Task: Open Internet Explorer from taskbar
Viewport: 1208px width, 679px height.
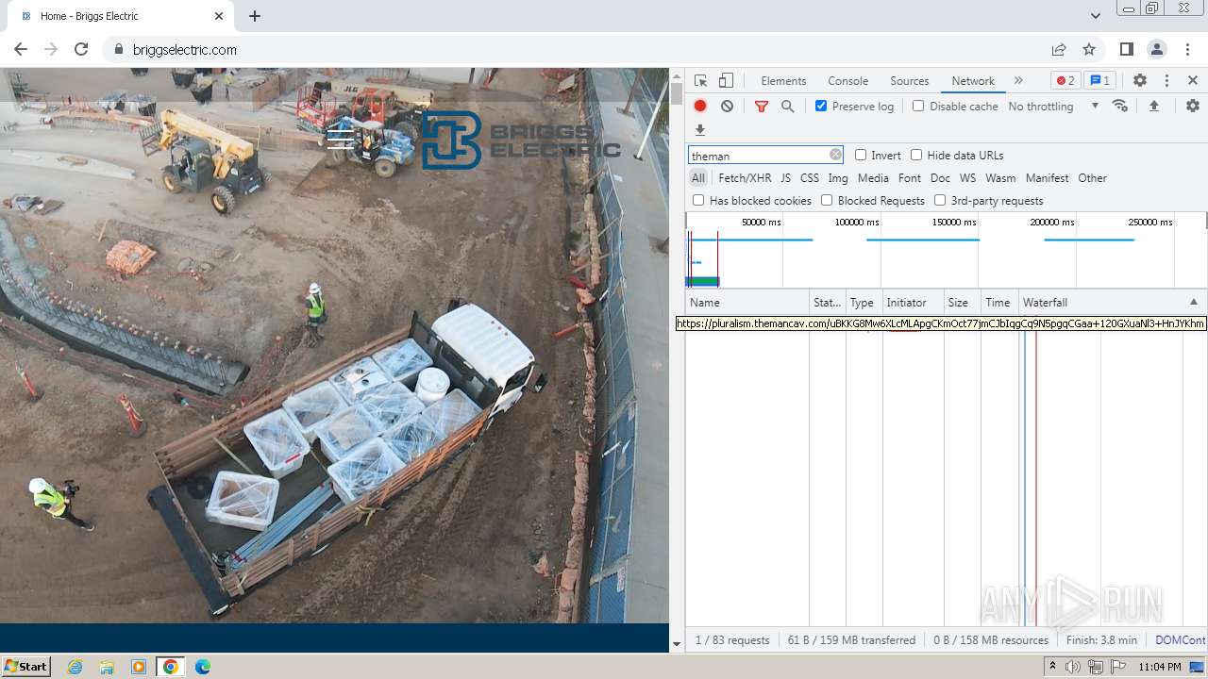Action: pyautogui.click(x=75, y=667)
